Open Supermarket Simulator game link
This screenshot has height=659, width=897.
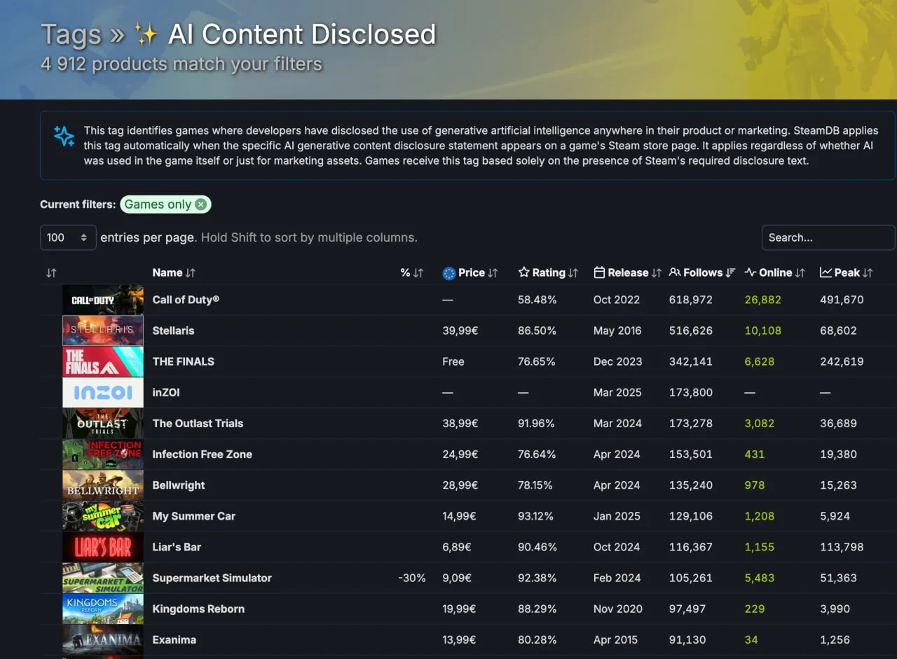212,578
